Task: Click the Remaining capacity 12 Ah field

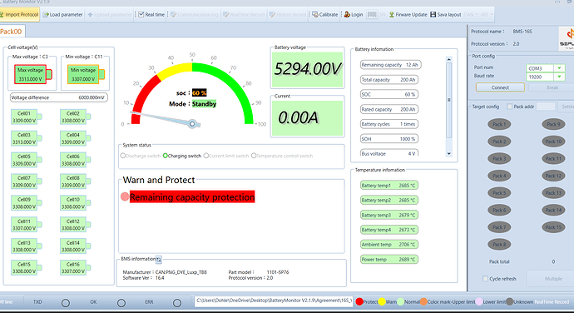Action: click(391, 65)
